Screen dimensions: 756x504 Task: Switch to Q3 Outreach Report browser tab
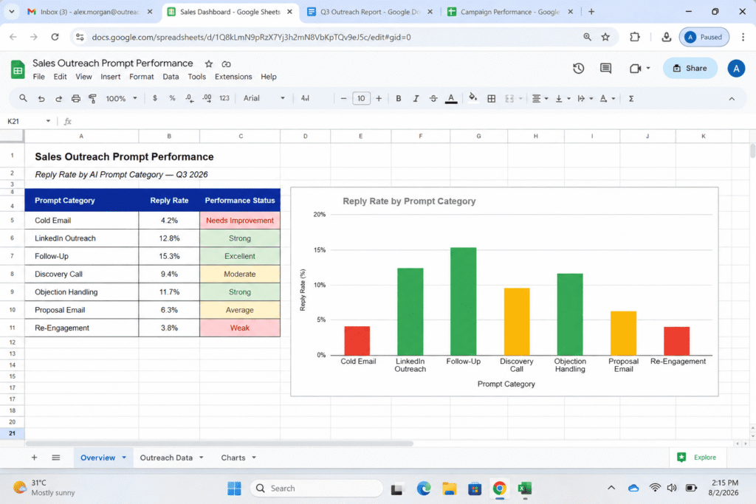(x=370, y=12)
